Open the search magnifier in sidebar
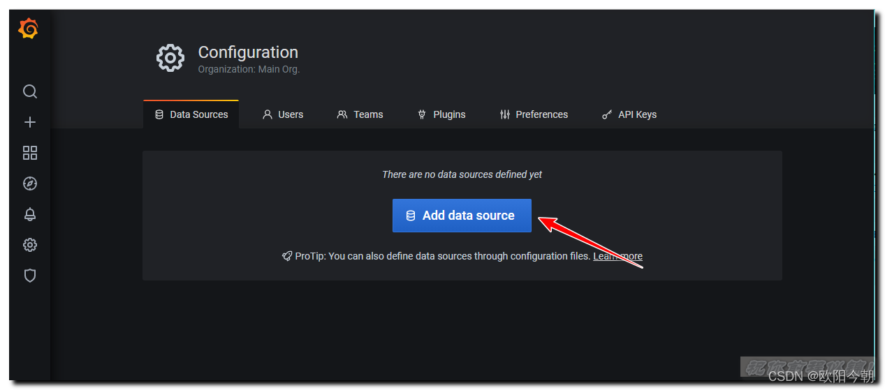The width and height of the screenshot is (885, 390). pyautogui.click(x=30, y=91)
